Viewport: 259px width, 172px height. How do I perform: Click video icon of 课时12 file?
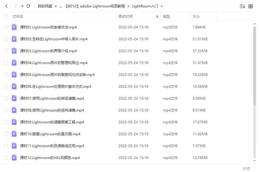[14, 158]
